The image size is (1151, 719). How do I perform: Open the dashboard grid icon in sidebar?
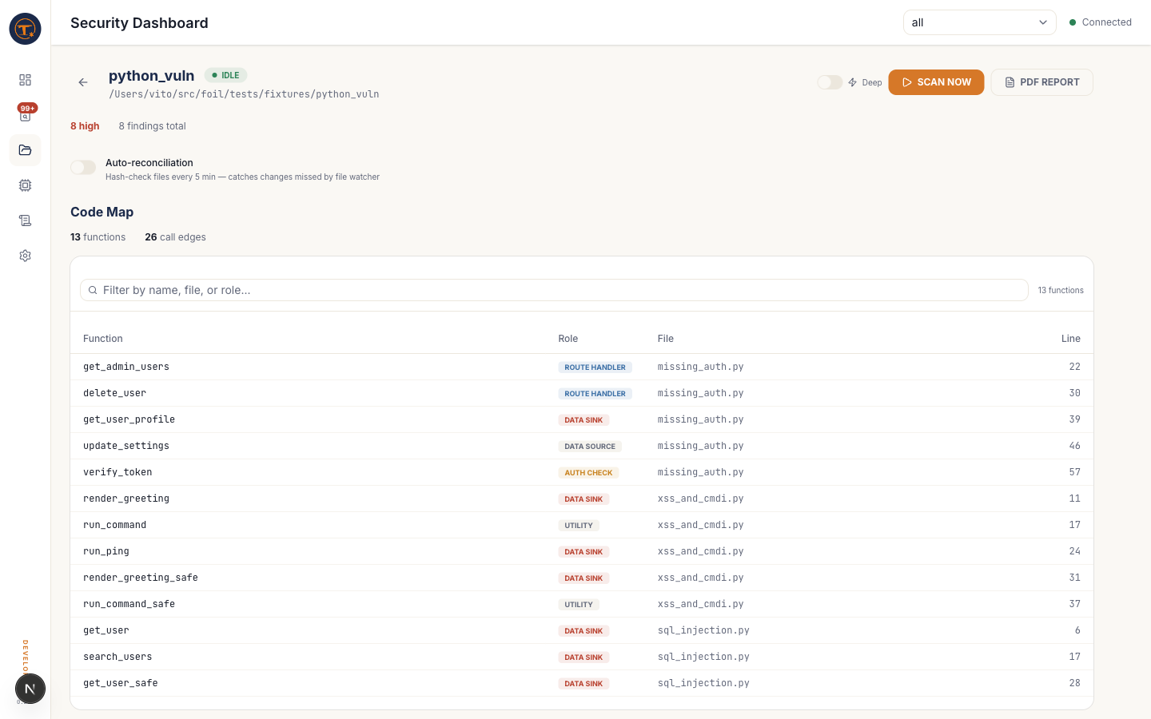click(25, 80)
